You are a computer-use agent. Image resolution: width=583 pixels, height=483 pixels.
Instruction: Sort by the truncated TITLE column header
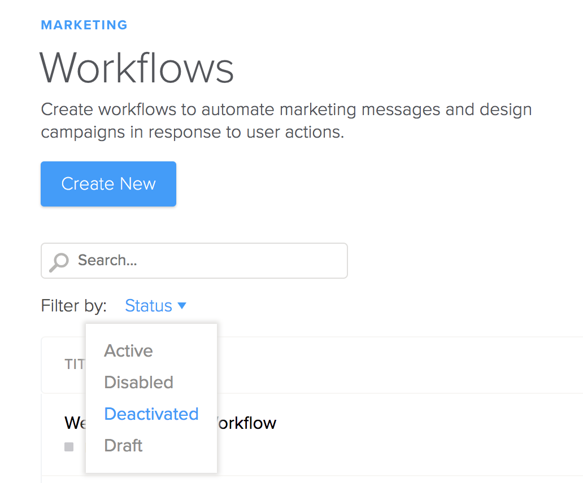pyautogui.click(x=75, y=365)
